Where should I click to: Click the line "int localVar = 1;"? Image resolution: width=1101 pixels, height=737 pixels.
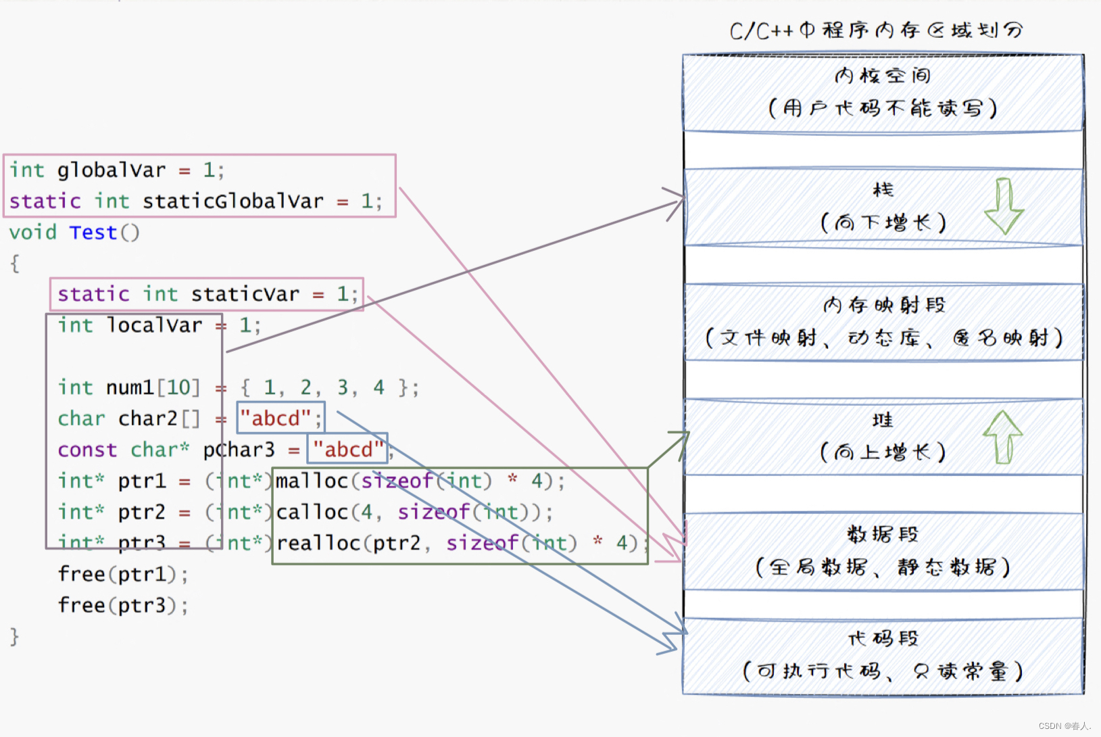[159, 325]
